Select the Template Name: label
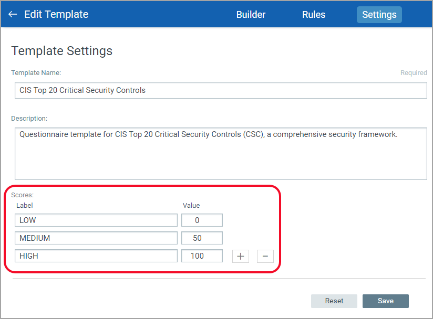The width and height of the screenshot is (433, 319). point(36,73)
